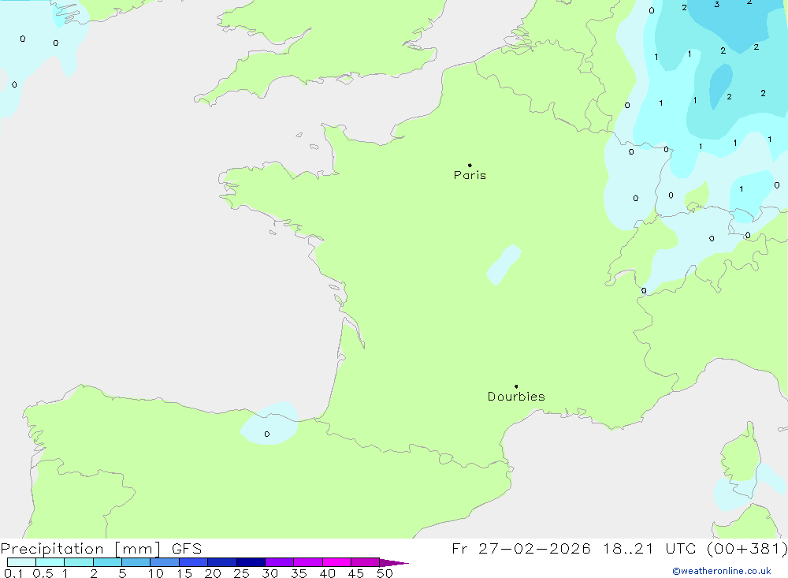788x578 pixels.
Task: Click the '3' precipitation value on the map
Action: pyautogui.click(x=716, y=5)
